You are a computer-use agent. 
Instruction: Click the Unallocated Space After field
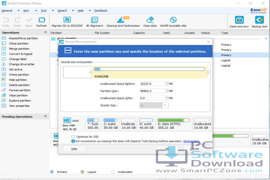point(153,98)
